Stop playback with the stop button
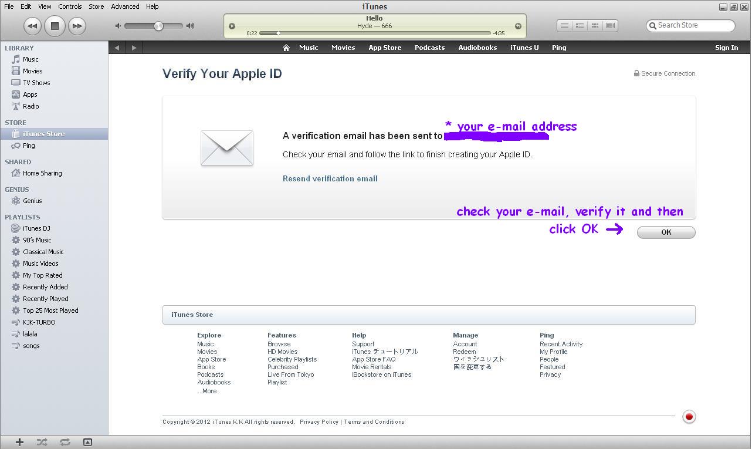Screen dimensions: 752x449 coord(55,26)
